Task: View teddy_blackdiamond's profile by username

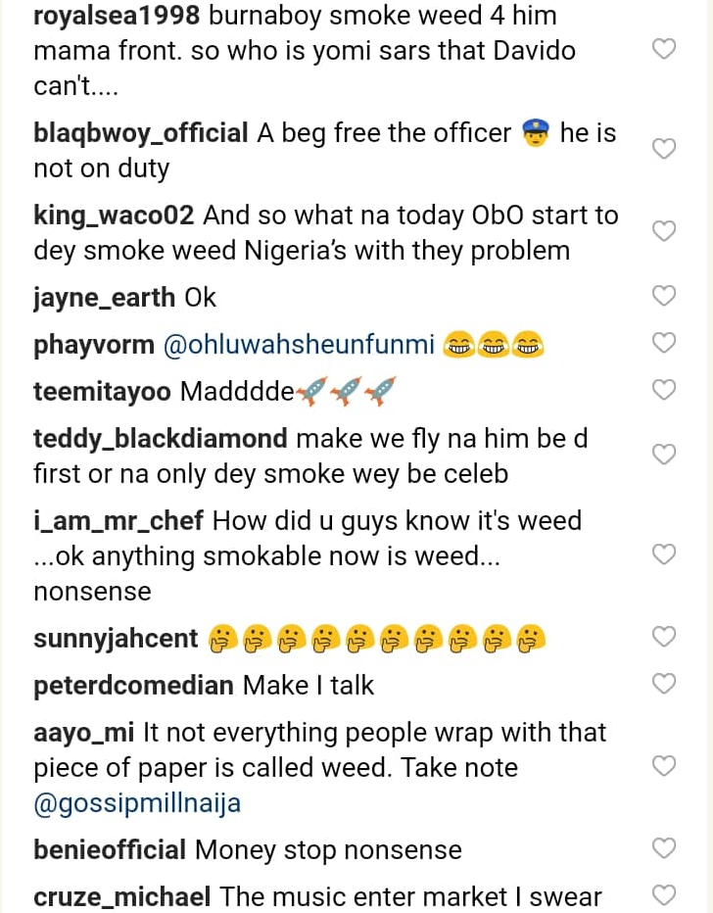Action: 160,439
